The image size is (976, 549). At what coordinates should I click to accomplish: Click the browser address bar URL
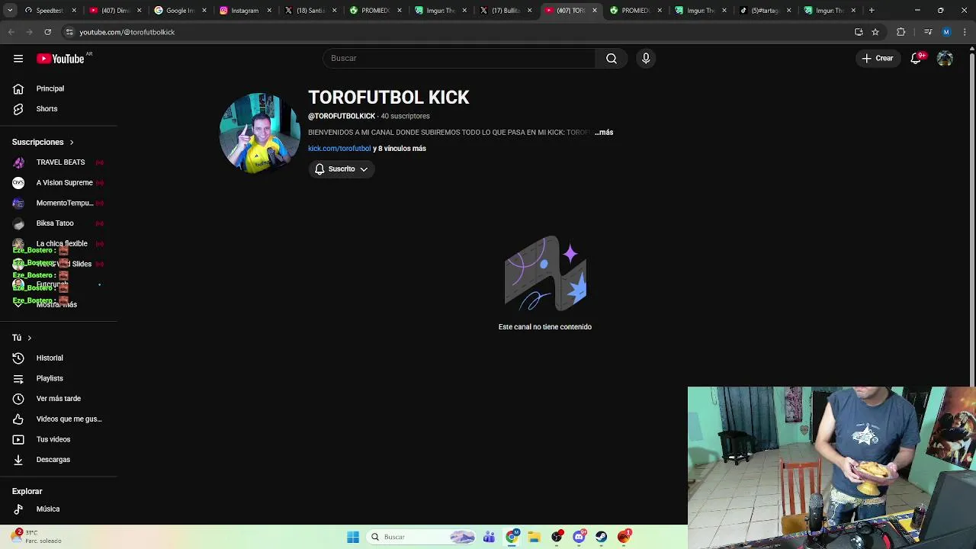click(x=127, y=32)
